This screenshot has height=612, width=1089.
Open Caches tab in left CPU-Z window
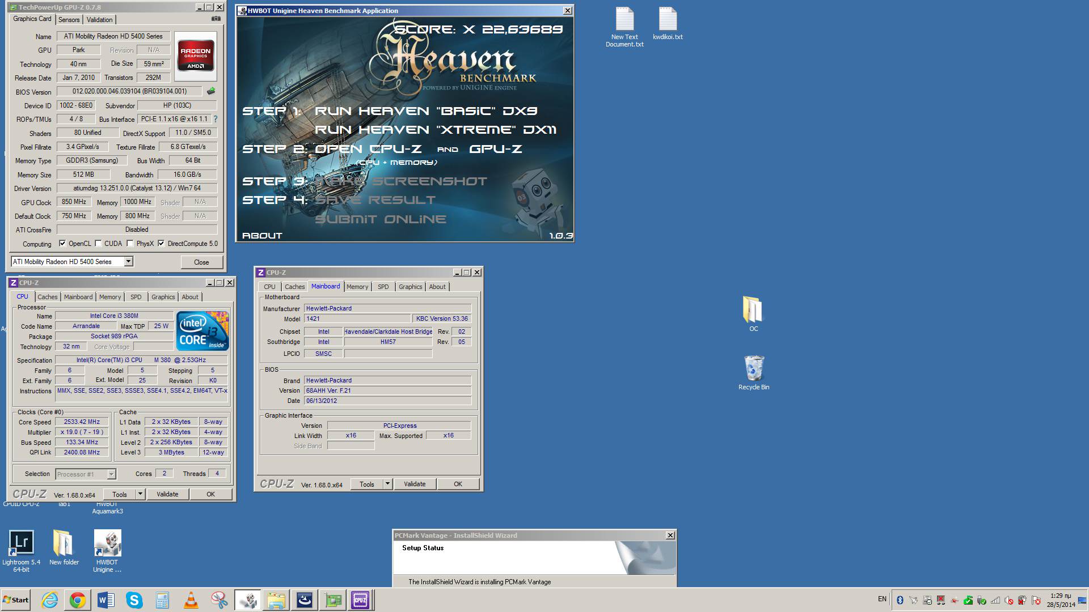pyautogui.click(x=48, y=297)
